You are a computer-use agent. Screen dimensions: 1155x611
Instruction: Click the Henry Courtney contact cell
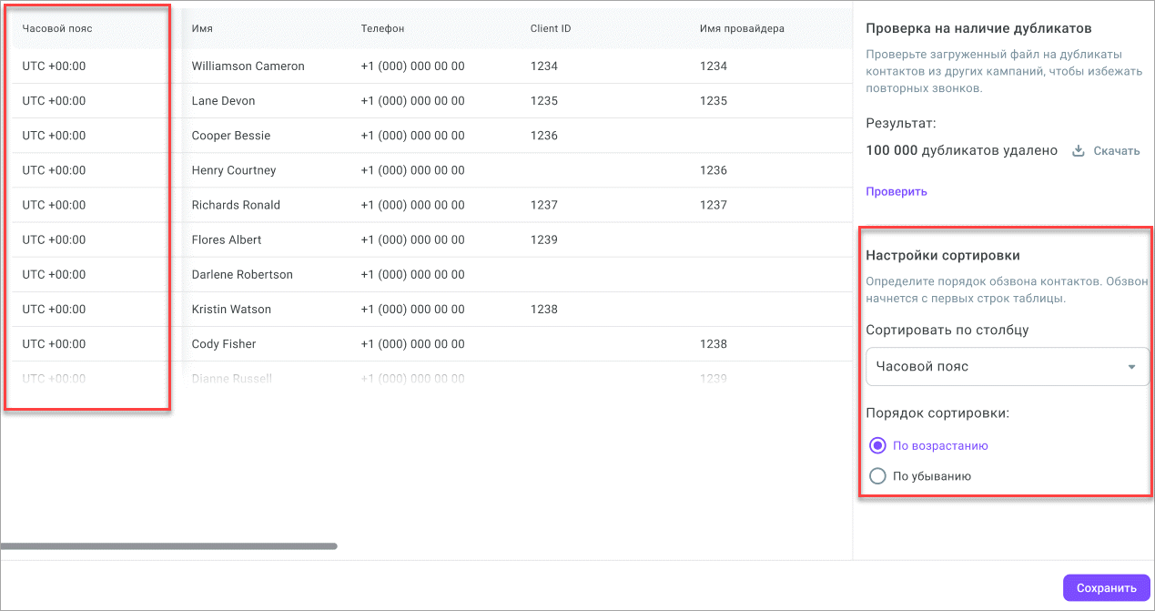pyautogui.click(x=233, y=170)
